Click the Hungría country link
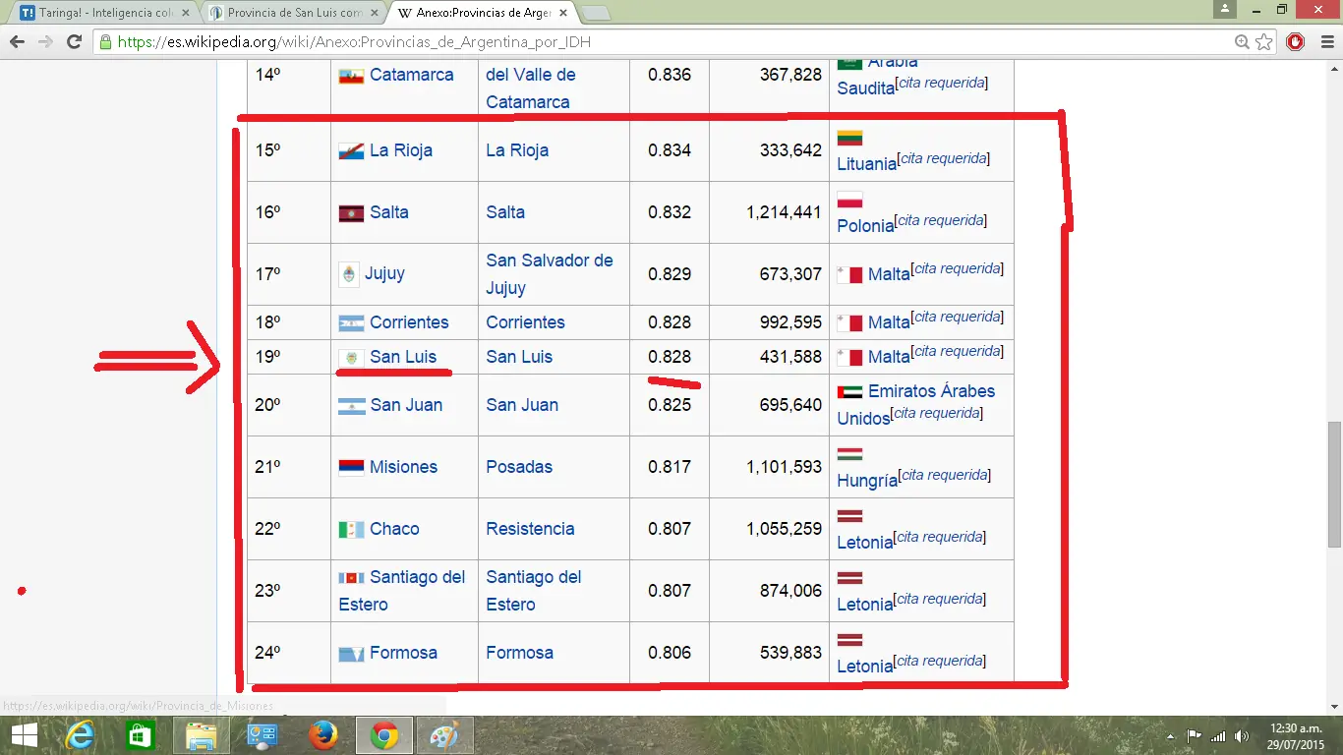The height and width of the screenshot is (755, 1343). pyautogui.click(x=867, y=481)
